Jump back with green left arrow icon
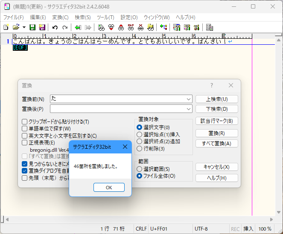 point(78,27)
